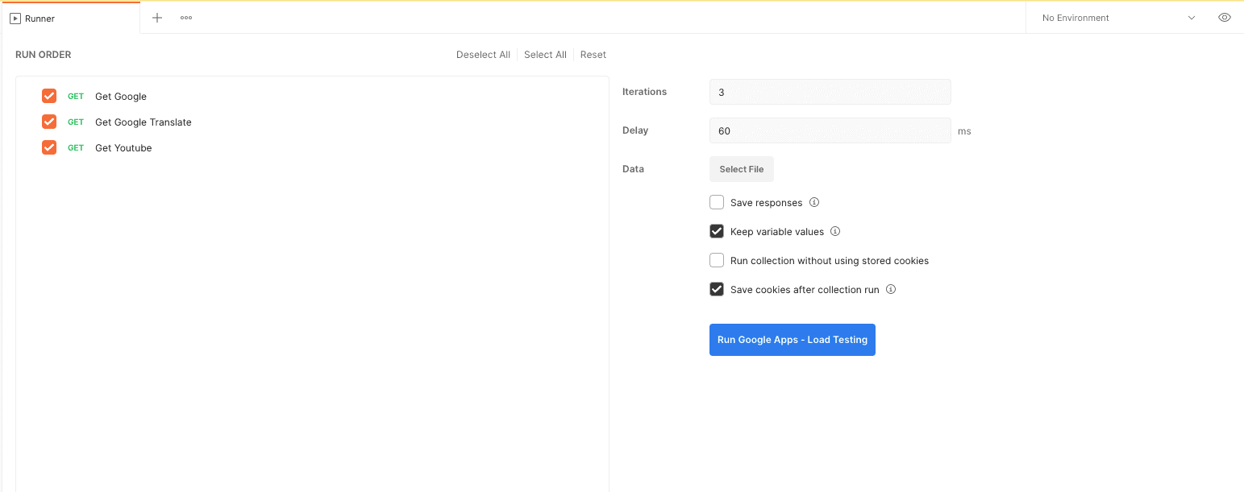Enable Run collection without using stored cookies
The width and height of the screenshot is (1244, 492).
pos(717,260)
